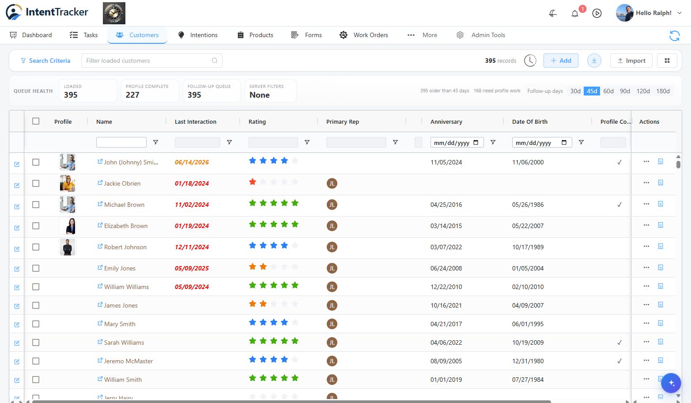Click John Smith's profile photo thumbnail
691x403 pixels.
coord(68,162)
